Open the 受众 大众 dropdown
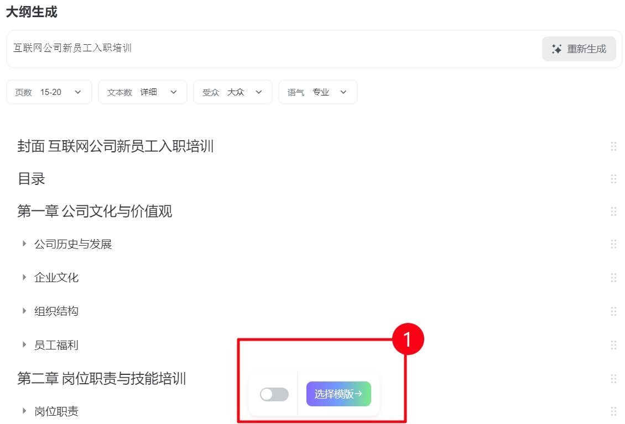 point(232,92)
